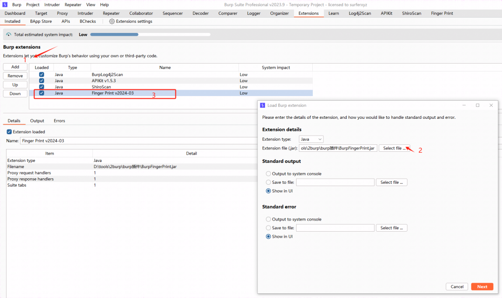Switch to the Dashboard tab

point(15,13)
